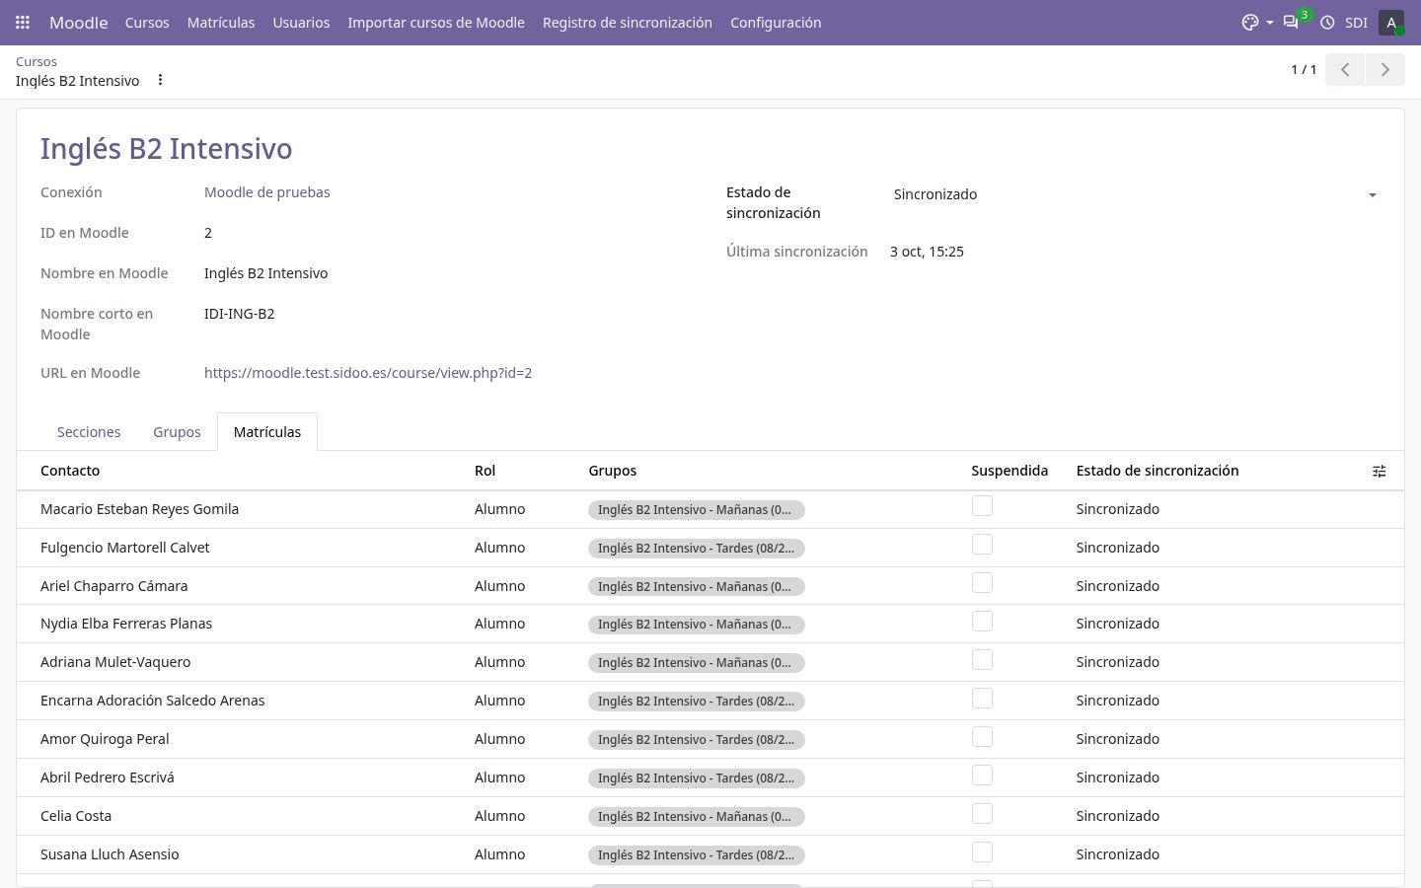
Task: Edit the ID en Moodle value
Action: [208, 233]
